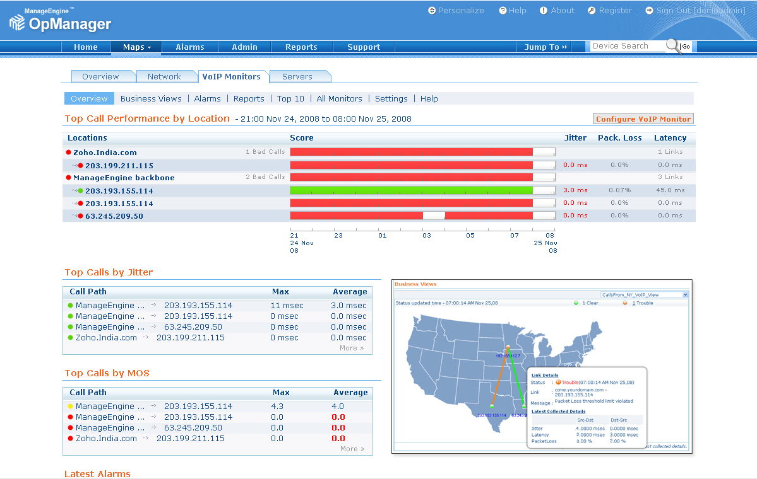The width and height of the screenshot is (757, 479).
Task: Open the Alarms menu
Action: (x=190, y=47)
